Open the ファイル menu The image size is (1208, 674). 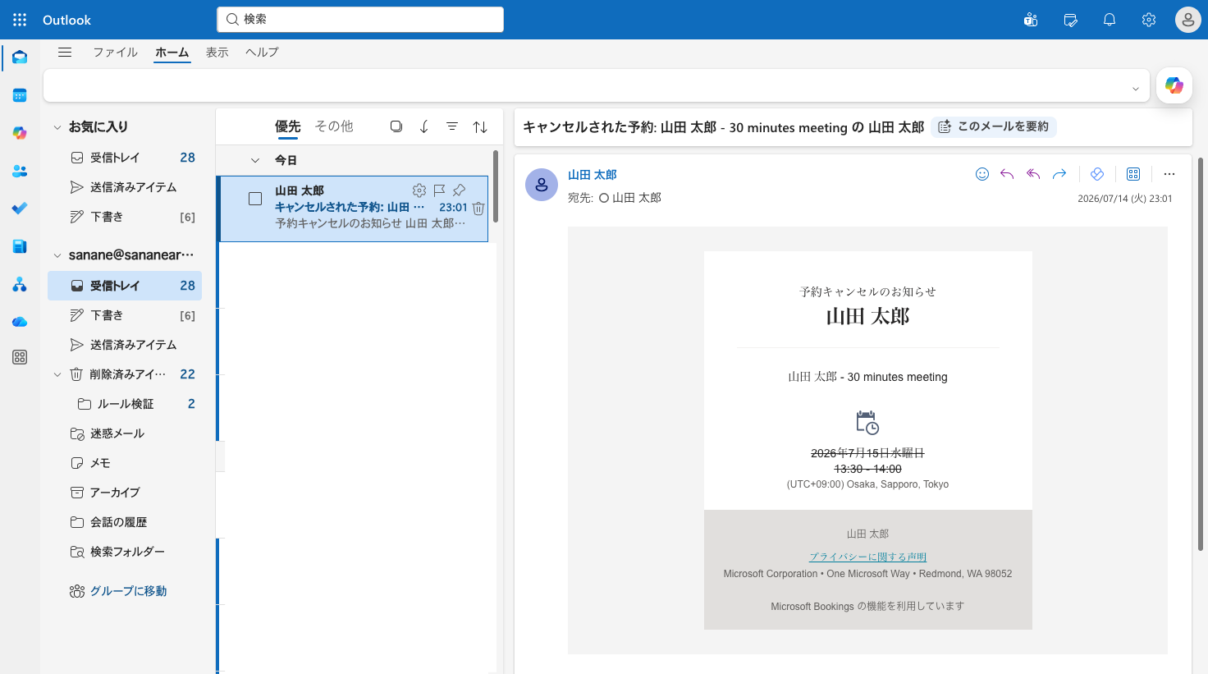click(115, 52)
